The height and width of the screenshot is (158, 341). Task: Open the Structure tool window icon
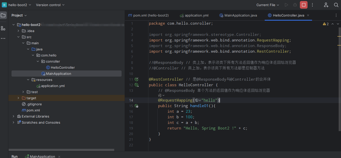pos(3,28)
